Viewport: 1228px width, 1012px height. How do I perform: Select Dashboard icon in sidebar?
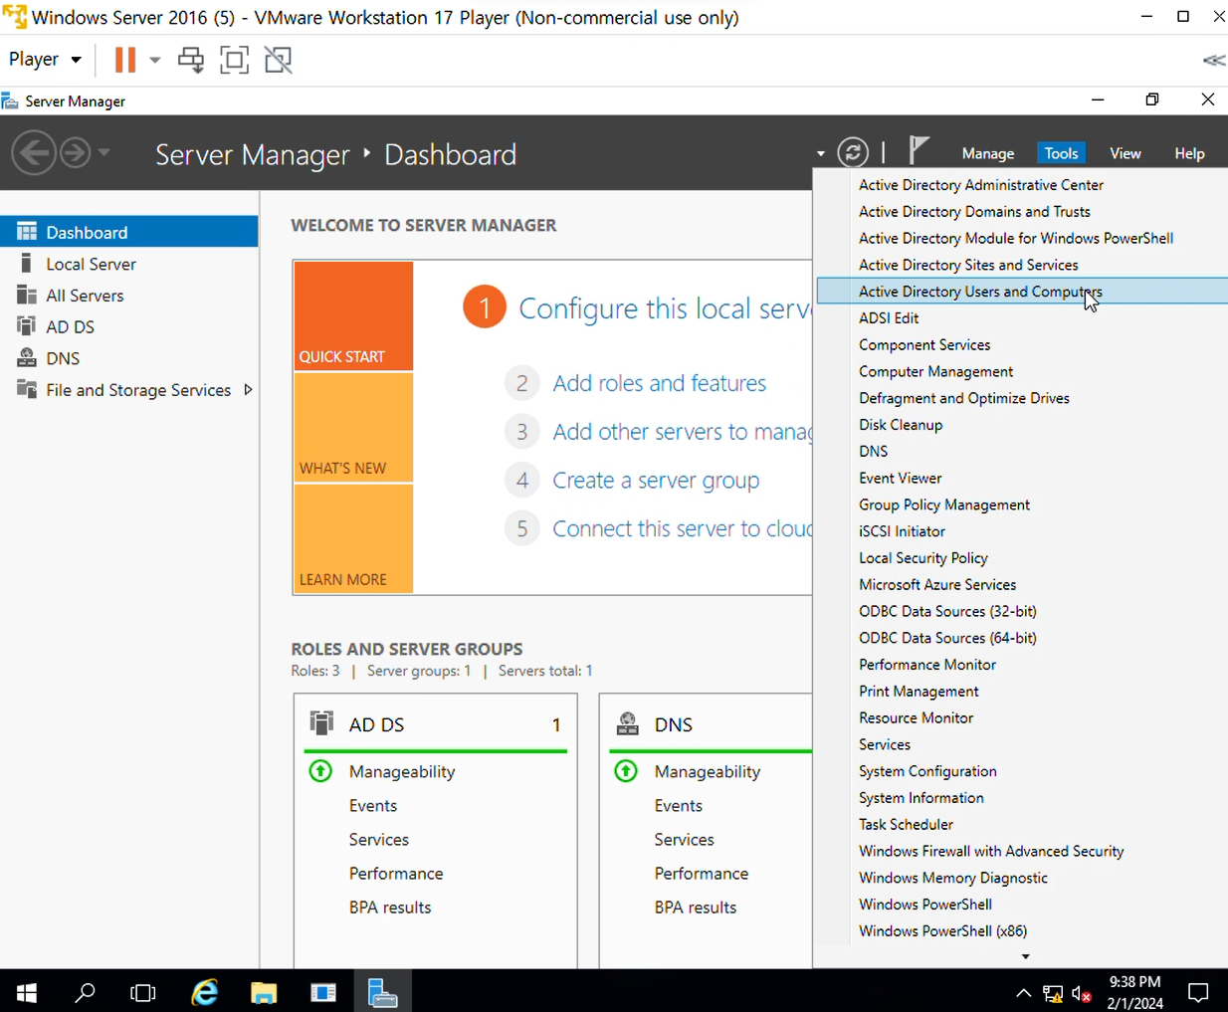point(27,232)
